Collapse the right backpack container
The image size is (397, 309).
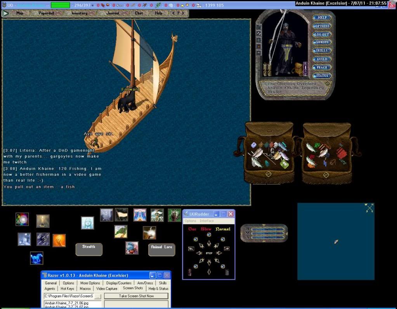point(326,175)
